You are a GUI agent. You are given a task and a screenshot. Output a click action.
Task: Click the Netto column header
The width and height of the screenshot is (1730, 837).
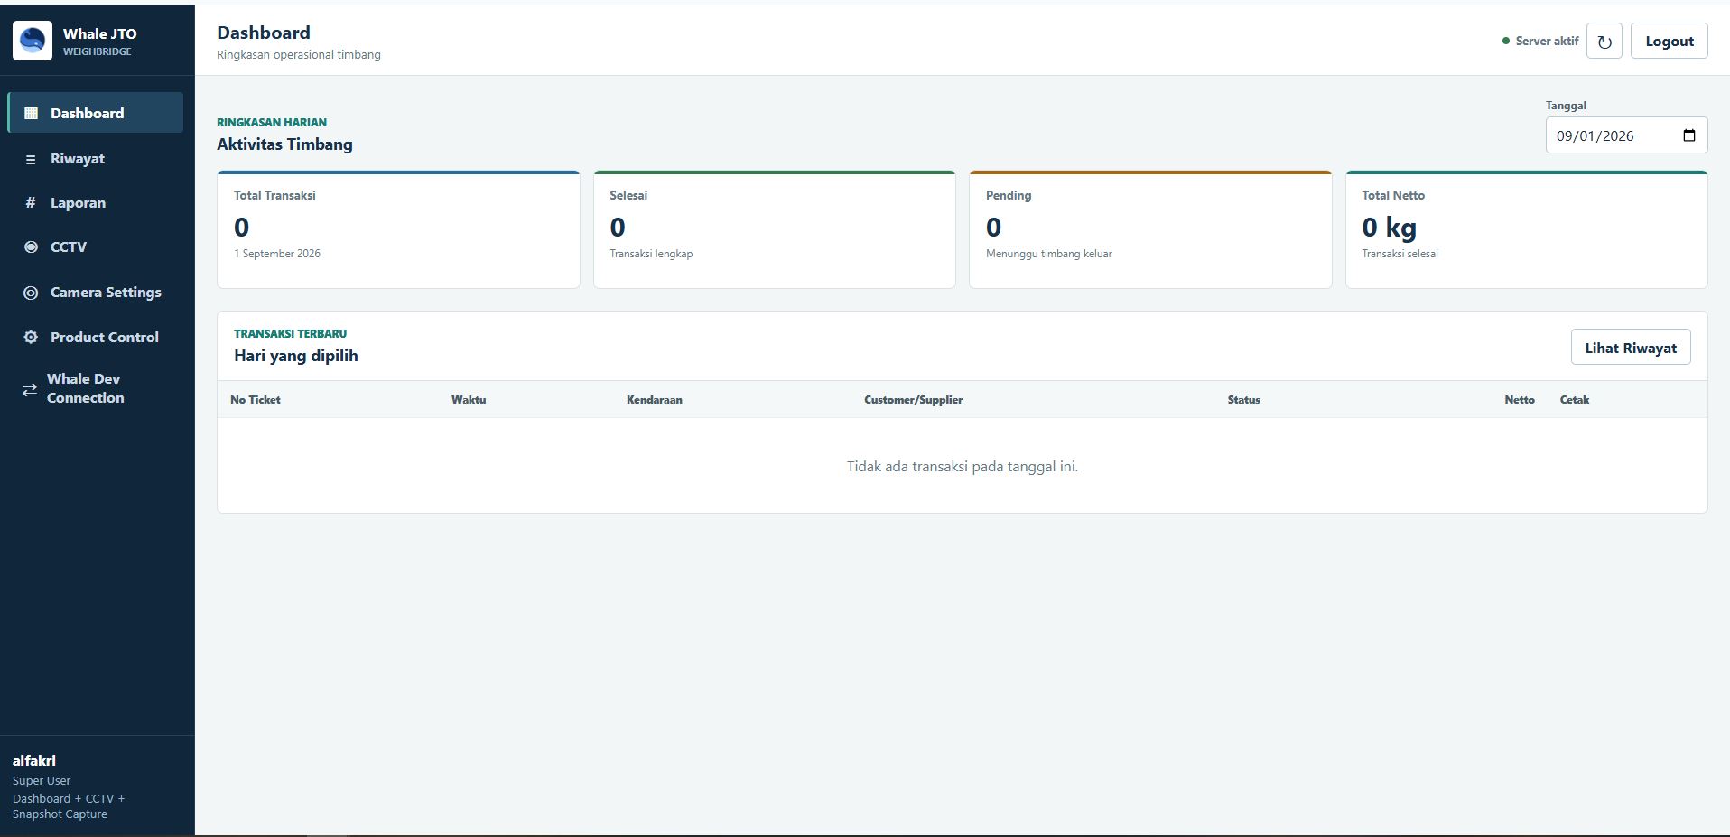tap(1520, 399)
